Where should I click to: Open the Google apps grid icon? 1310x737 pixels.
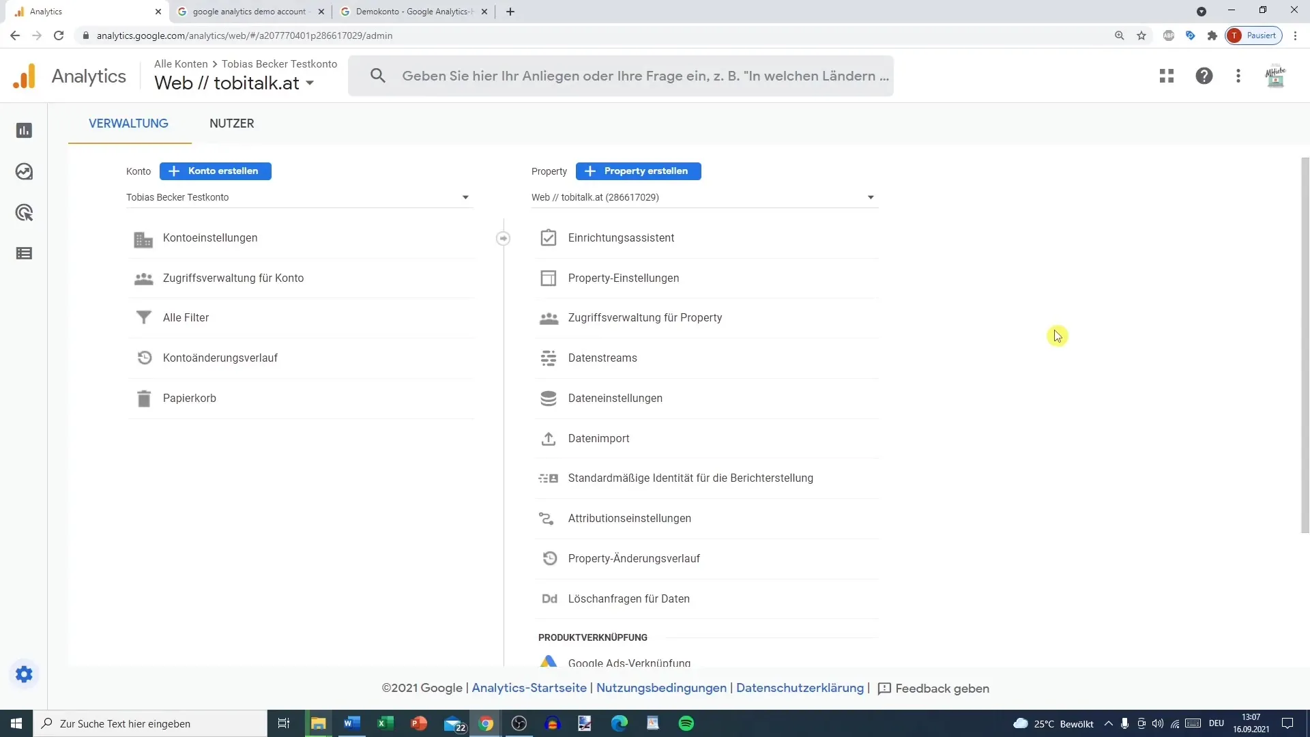tap(1167, 76)
